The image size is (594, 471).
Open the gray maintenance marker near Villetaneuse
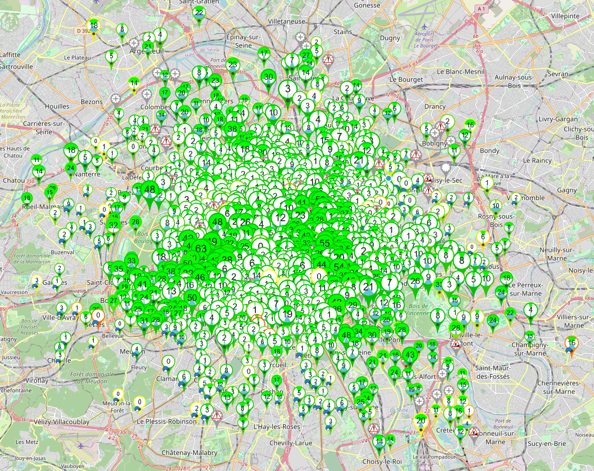pyautogui.click(x=300, y=37)
